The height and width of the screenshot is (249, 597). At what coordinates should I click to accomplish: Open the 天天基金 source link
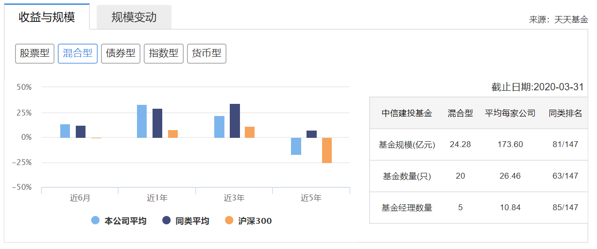pos(571,20)
